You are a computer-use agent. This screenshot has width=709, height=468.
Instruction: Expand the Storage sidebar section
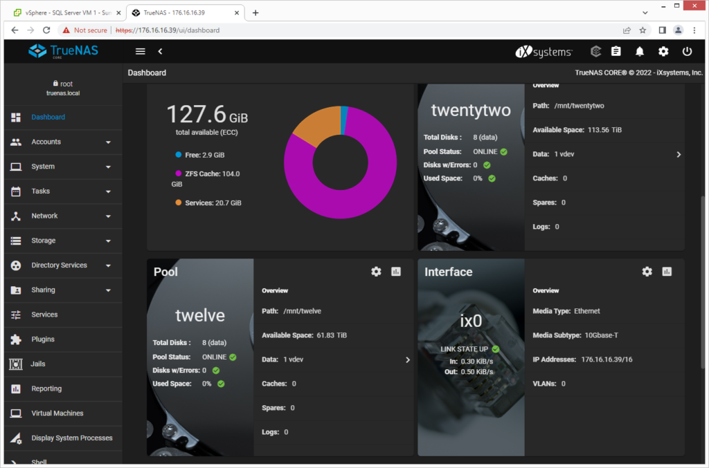pyautogui.click(x=61, y=241)
